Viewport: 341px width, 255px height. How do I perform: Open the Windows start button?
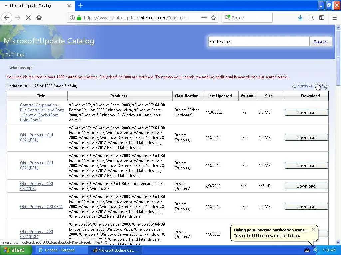[16, 250]
